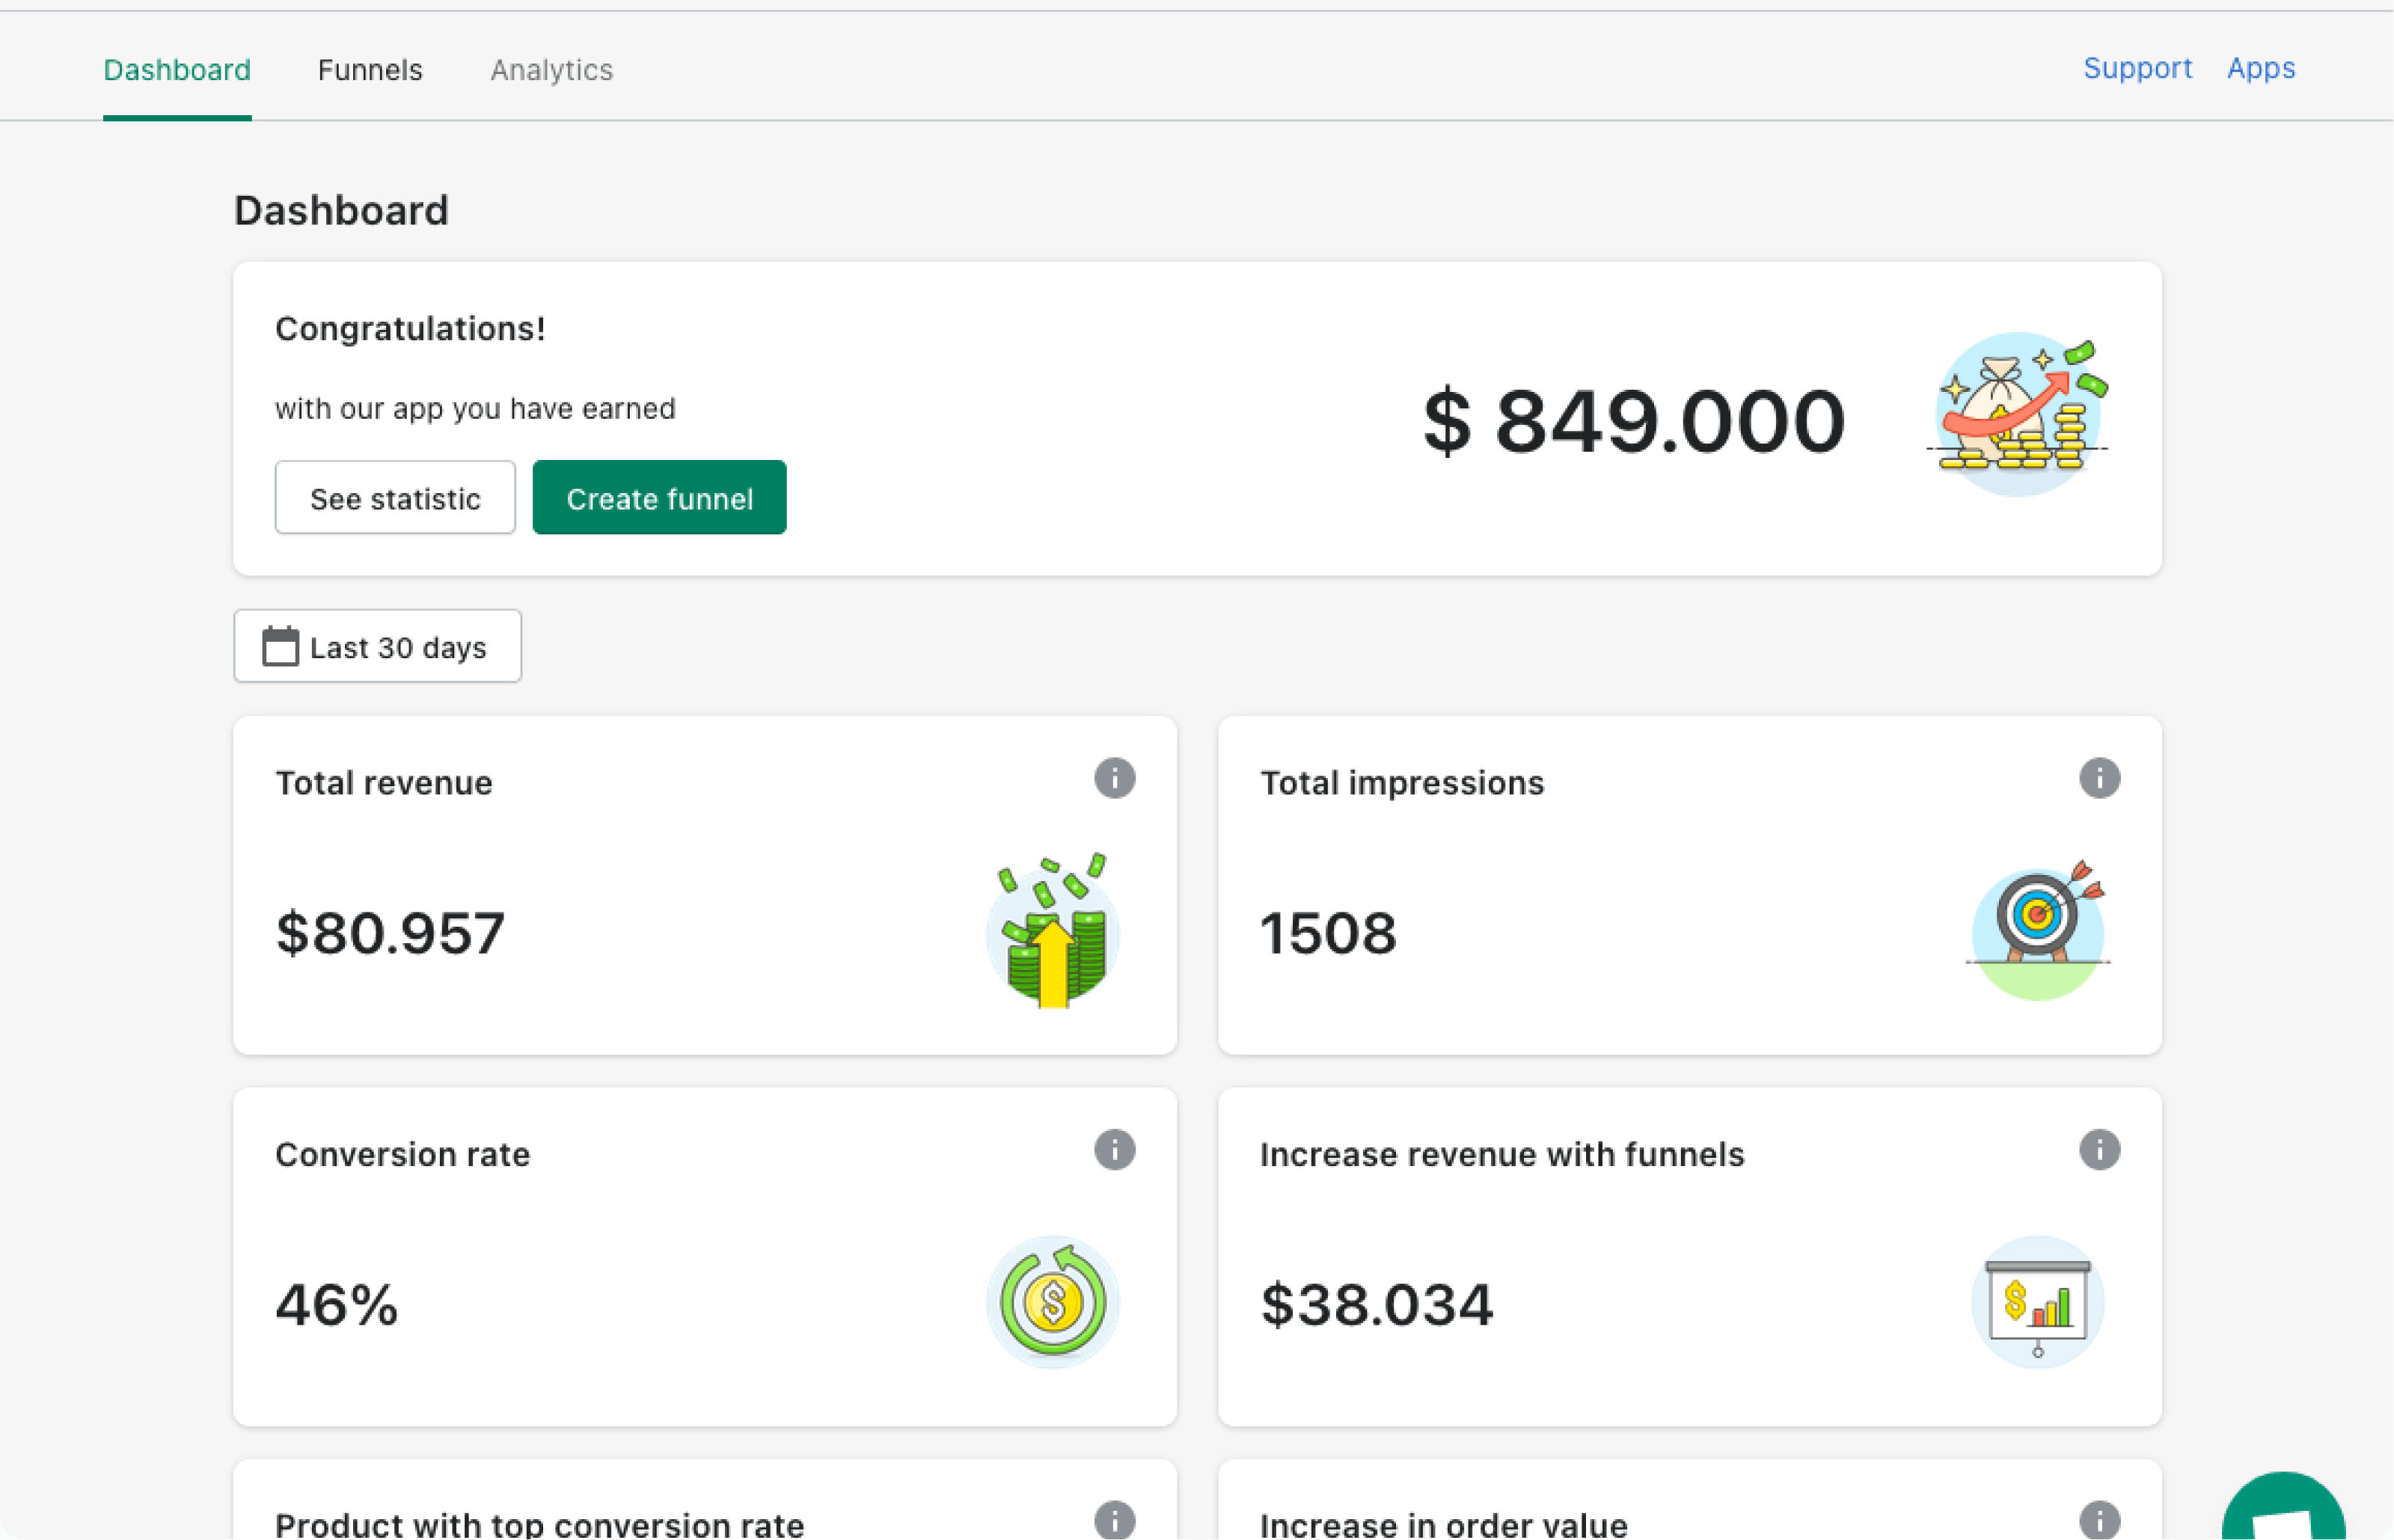2394x1540 pixels.
Task: Show info for Product with top conversion rate
Action: tap(1114, 1521)
